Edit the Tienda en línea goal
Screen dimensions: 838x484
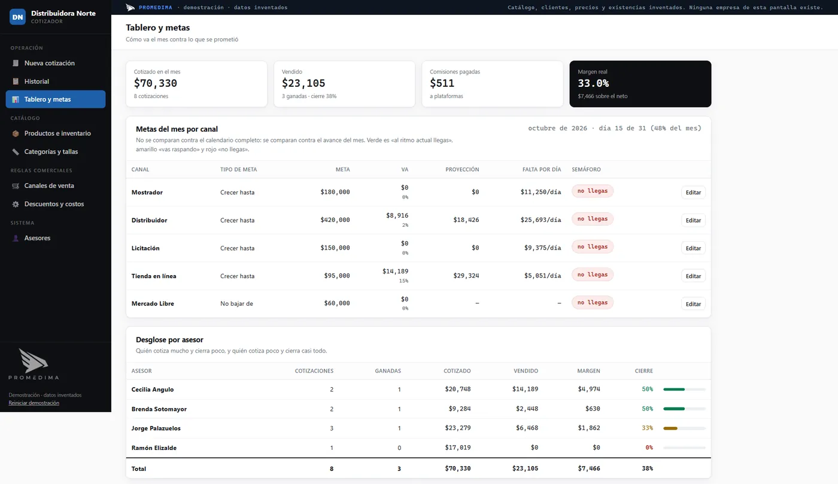click(x=693, y=276)
